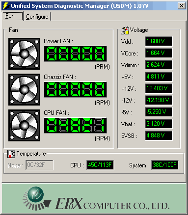The image size is (188, 215).
Task: Click the disabled None temperature field
Action: coord(39,165)
